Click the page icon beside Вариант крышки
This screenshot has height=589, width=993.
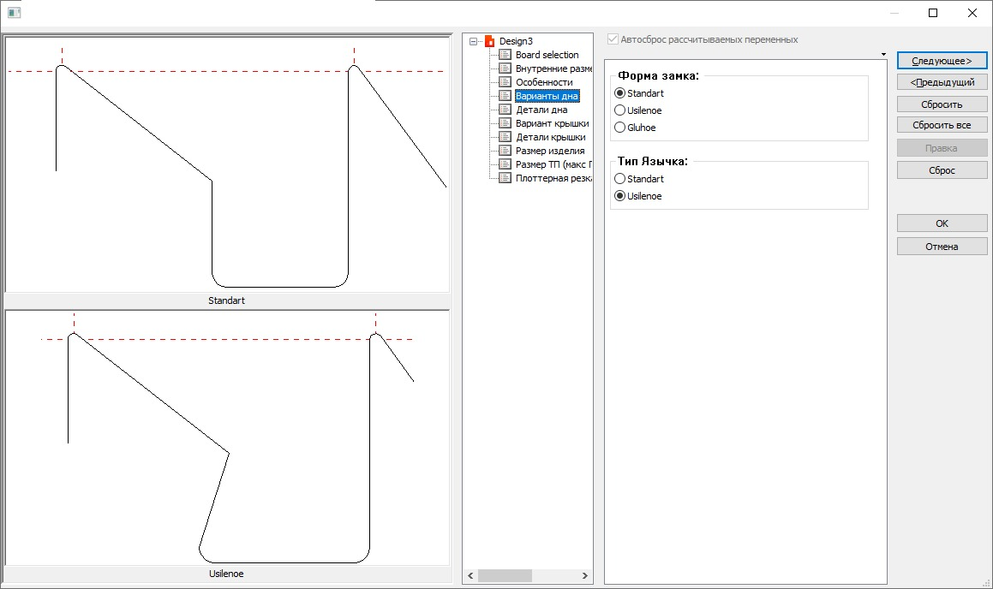pos(505,123)
